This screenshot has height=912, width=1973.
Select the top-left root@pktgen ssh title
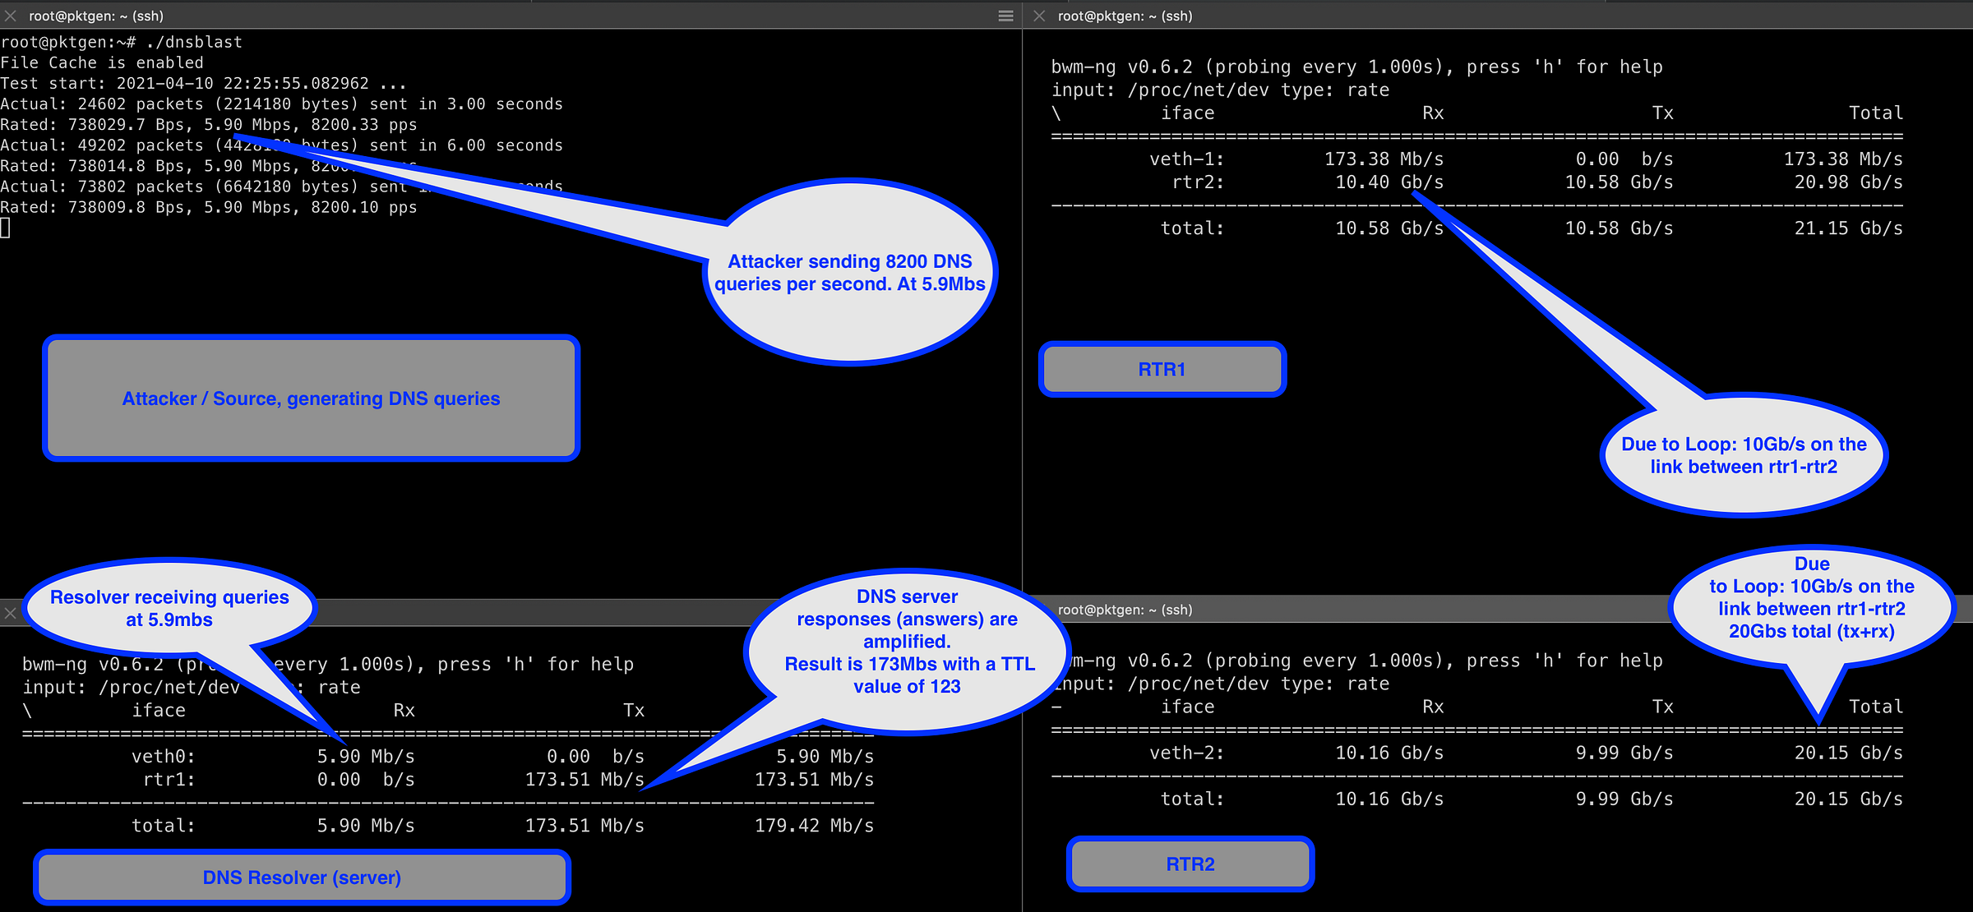tap(96, 16)
